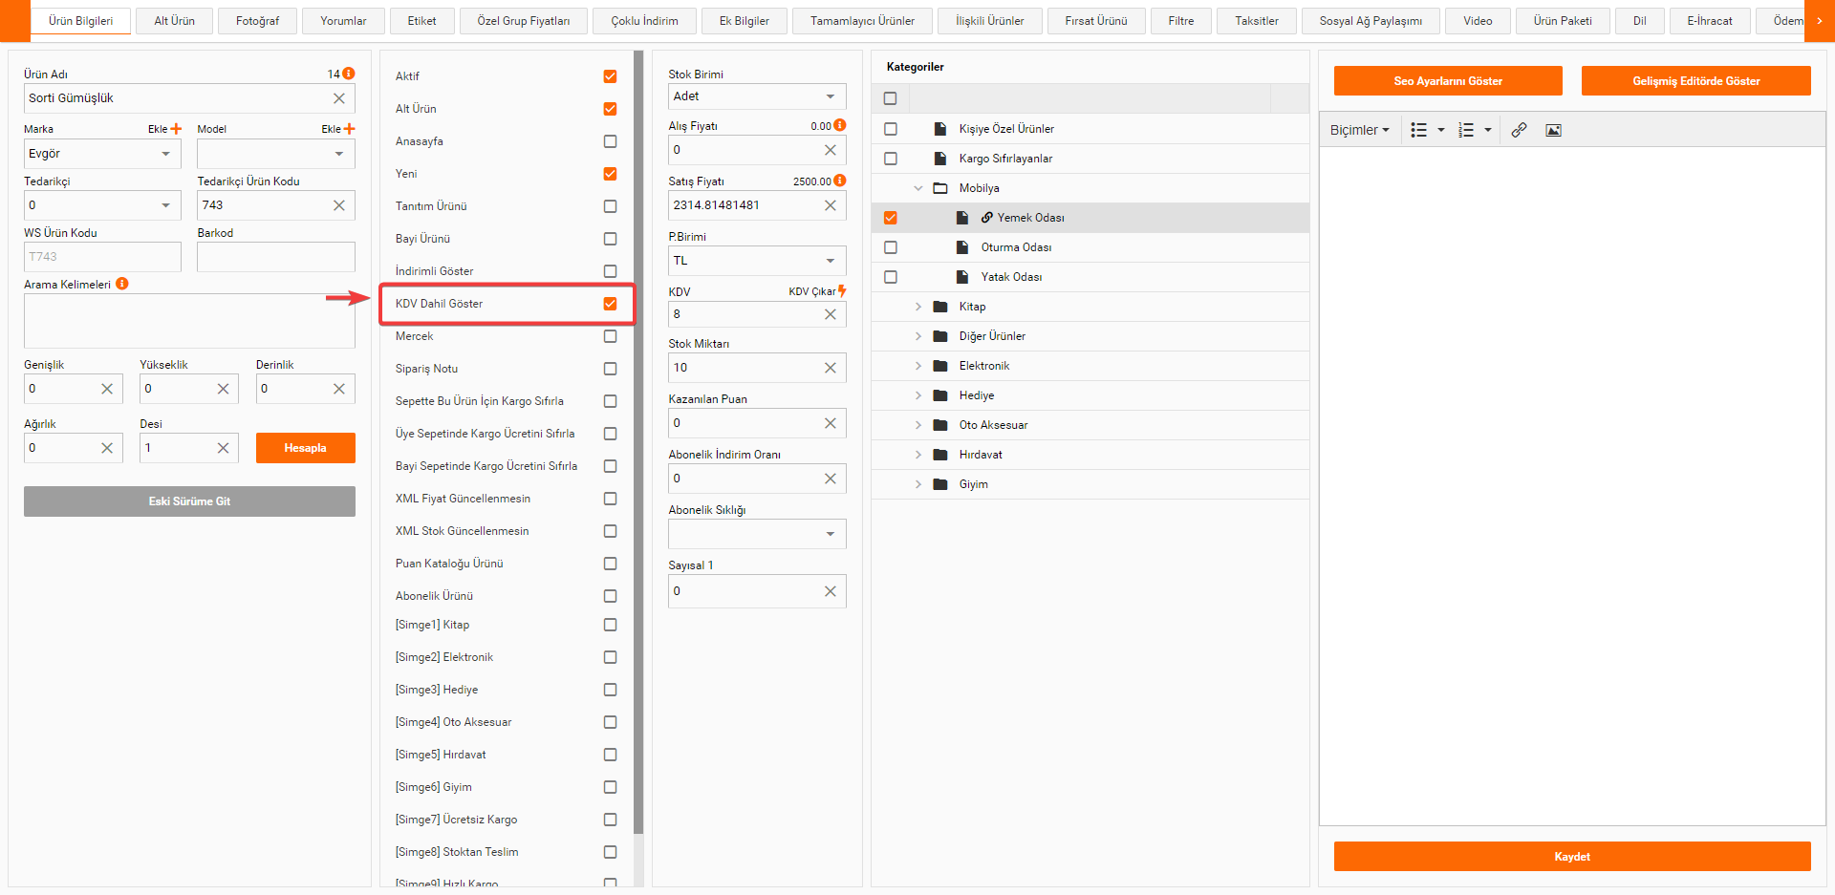Image resolution: width=1835 pixels, height=895 pixels.
Task: Switch to the Ürün Paketi tab
Action: [x=1563, y=21]
